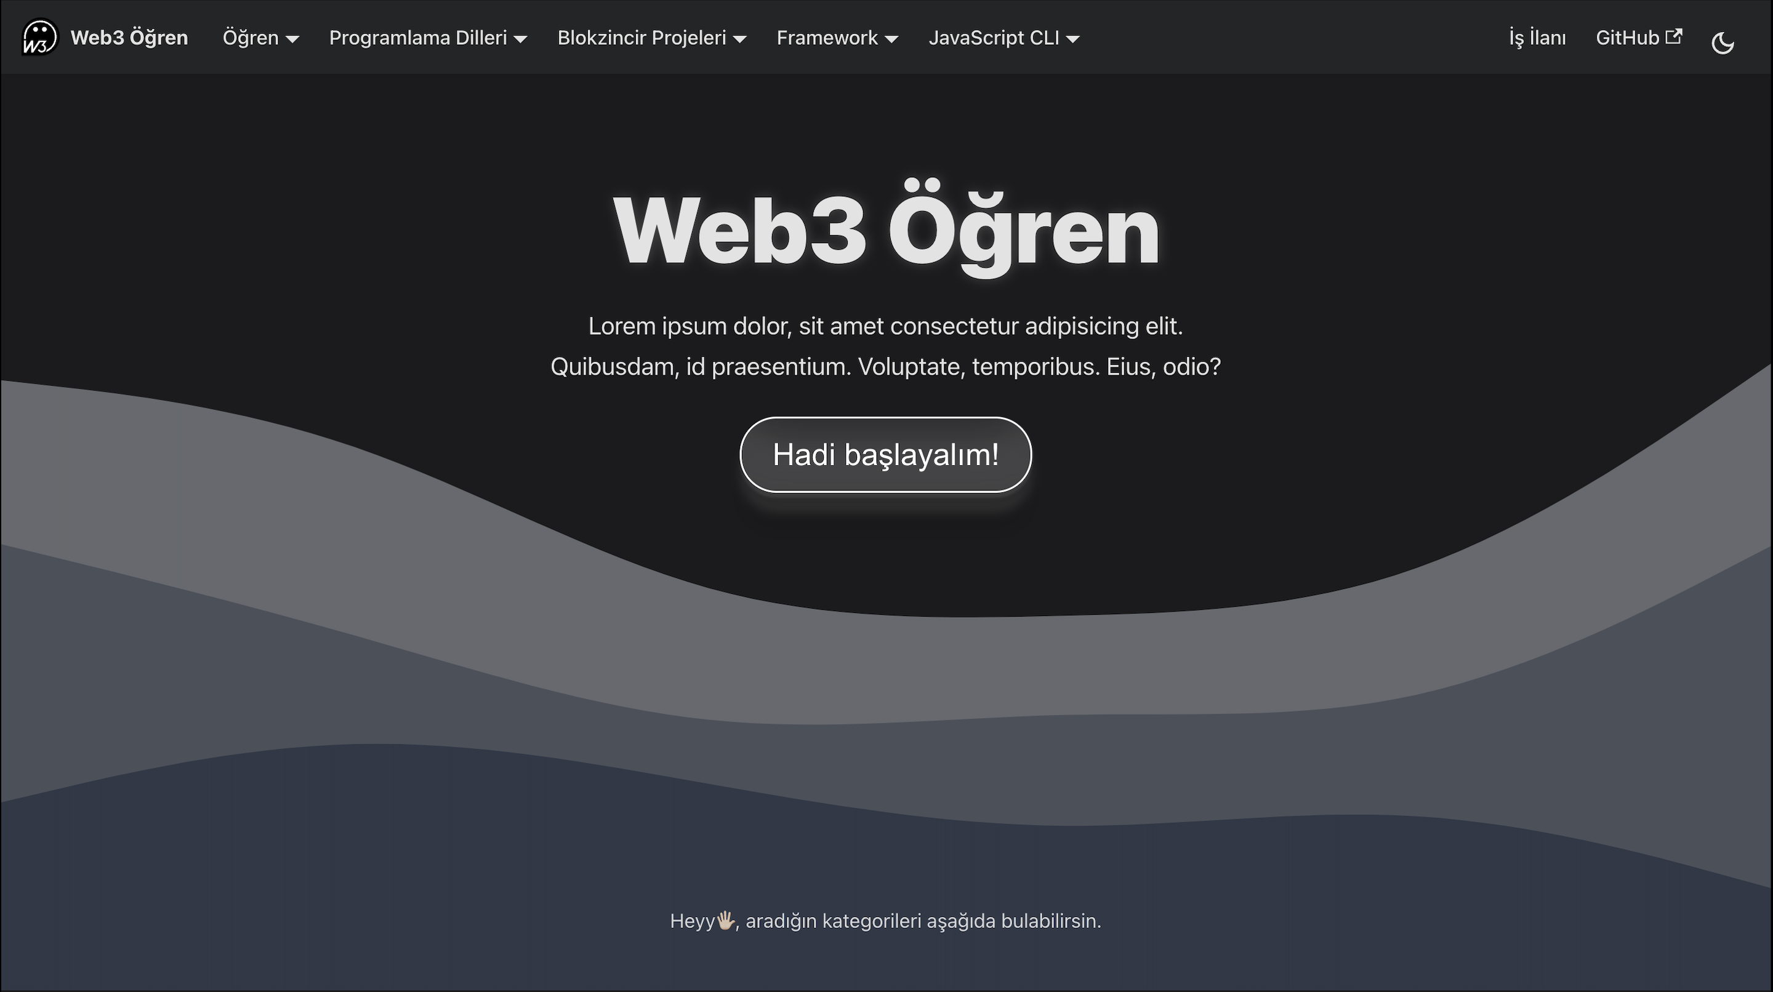Click the GitHub link text
The width and height of the screenshot is (1773, 992).
tap(1628, 38)
